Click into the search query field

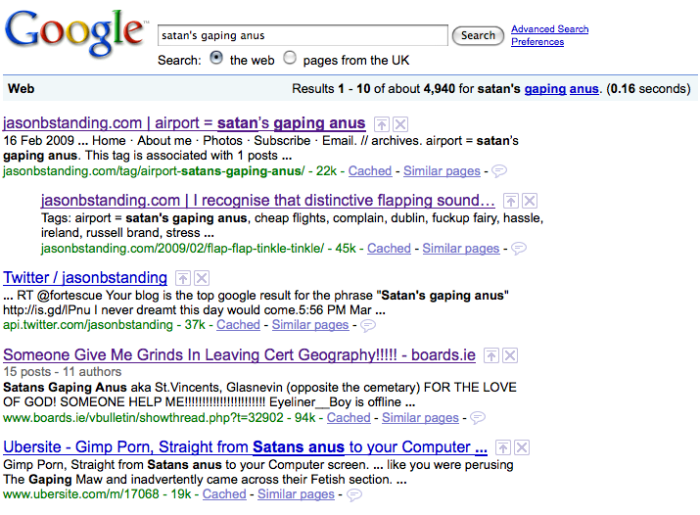(303, 35)
